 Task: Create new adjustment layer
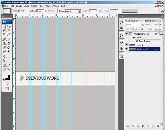[x=143, y=126]
